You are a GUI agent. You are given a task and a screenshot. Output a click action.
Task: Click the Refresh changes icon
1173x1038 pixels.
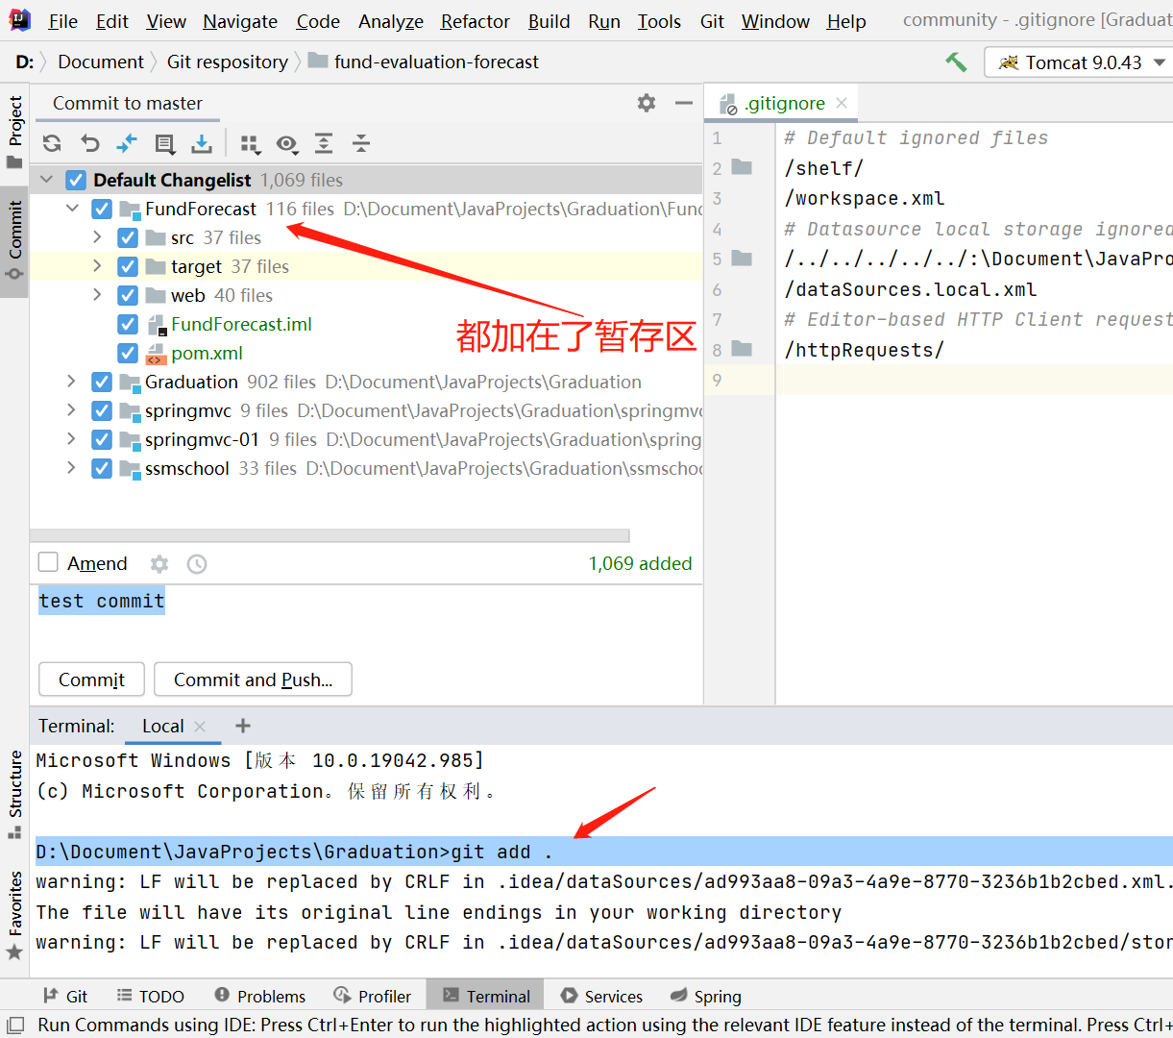click(52, 144)
